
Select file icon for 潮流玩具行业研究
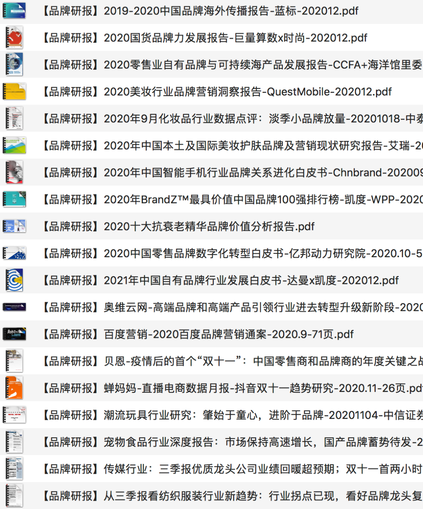pyautogui.click(x=14, y=415)
